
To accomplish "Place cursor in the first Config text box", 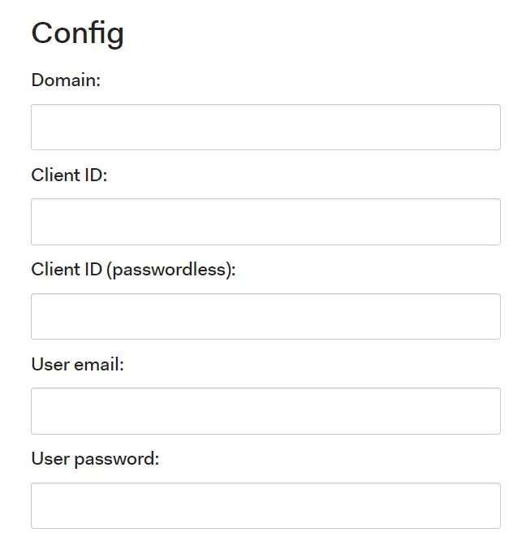I will [x=265, y=127].
